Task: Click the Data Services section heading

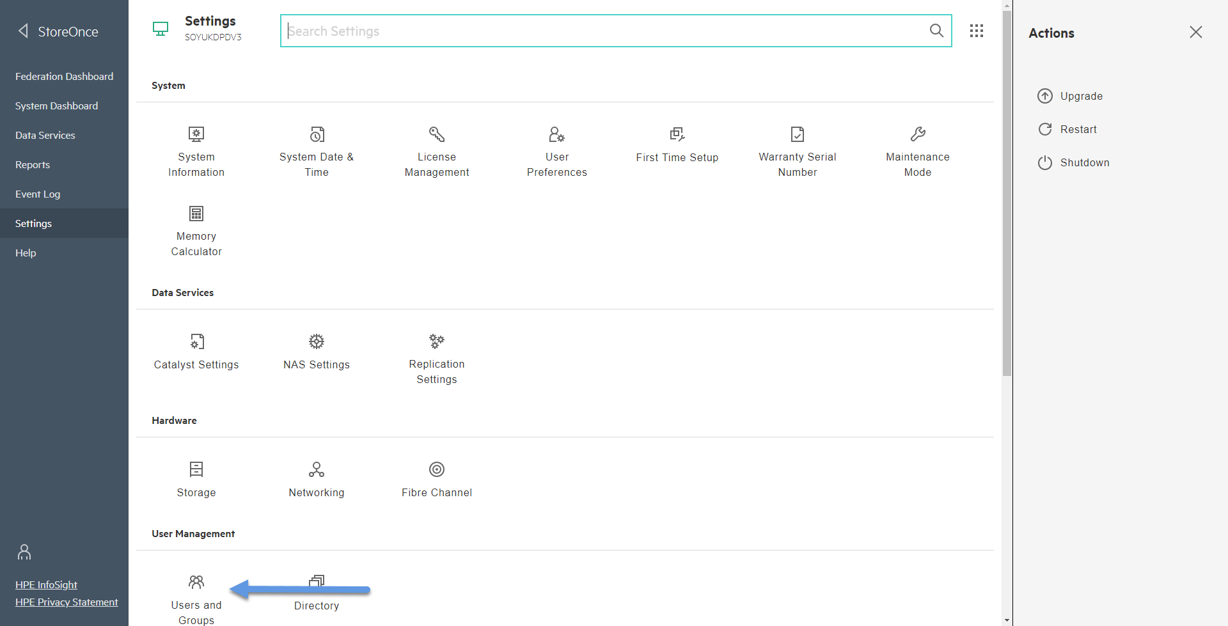Action: [x=183, y=292]
